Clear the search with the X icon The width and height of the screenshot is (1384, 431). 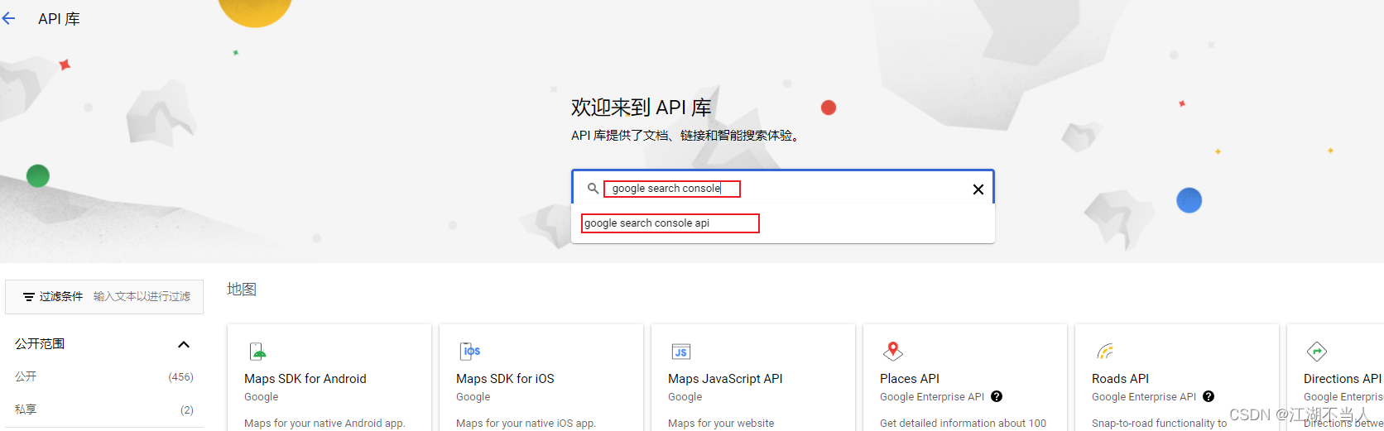[978, 189]
